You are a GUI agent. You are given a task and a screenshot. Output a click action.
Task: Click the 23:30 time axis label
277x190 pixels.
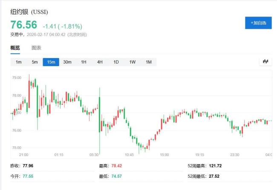[235, 155]
